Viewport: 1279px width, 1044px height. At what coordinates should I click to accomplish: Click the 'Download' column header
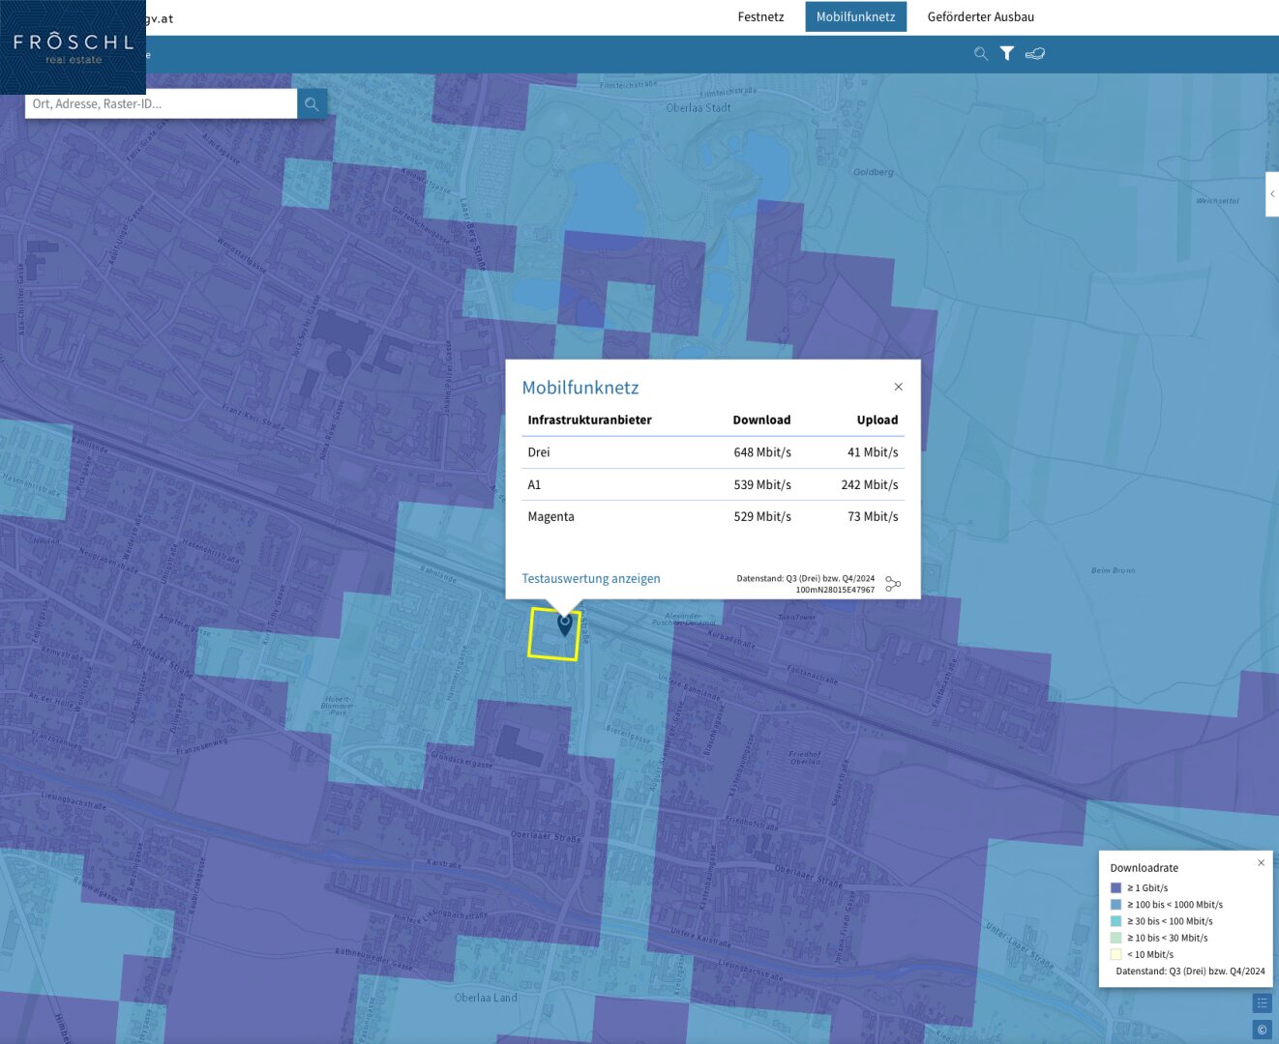click(761, 420)
